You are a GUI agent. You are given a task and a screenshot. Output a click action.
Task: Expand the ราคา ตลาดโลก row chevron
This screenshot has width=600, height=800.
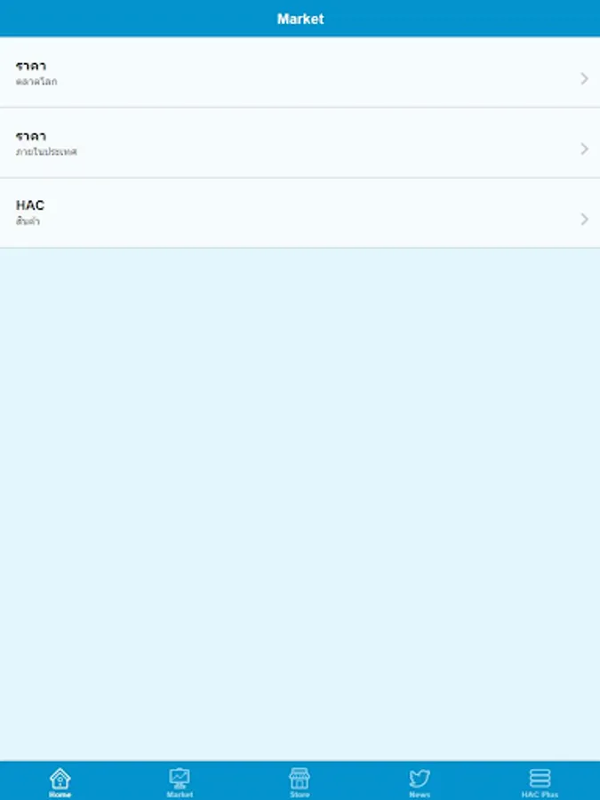coord(584,78)
